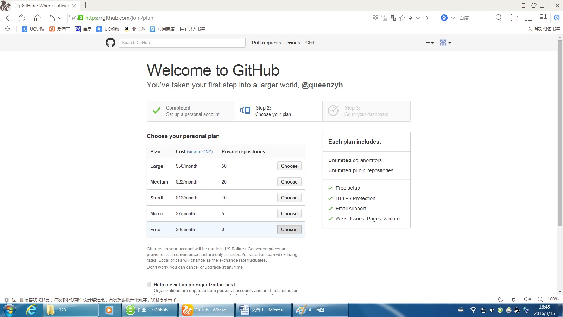Screen dimensions: 563x317
Task: Open the 应用商店 bookmark
Action: tap(162, 29)
